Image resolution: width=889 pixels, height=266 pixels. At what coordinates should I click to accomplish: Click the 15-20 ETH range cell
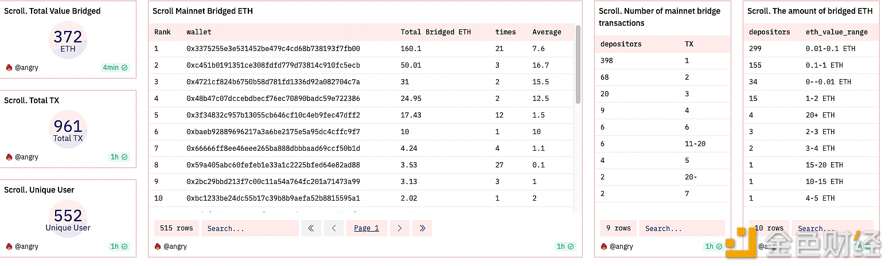point(824,165)
